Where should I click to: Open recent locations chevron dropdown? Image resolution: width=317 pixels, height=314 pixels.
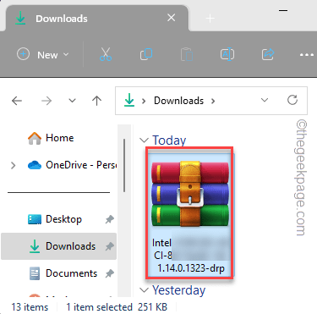(x=73, y=101)
